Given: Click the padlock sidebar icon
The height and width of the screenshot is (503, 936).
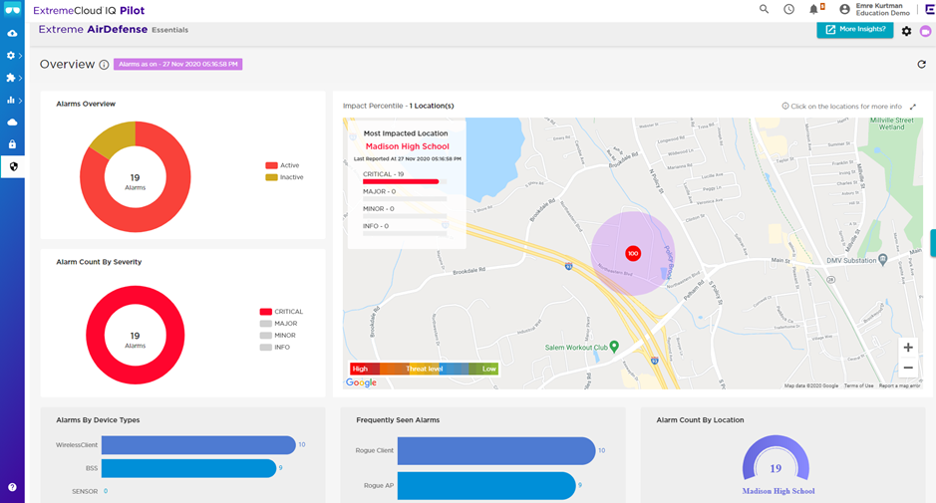Looking at the screenshot, I should [12, 144].
